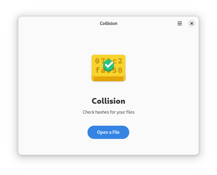This screenshot has height=175, width=217.
Task: Click the word File on blue button
Action: tap(116, 132)
